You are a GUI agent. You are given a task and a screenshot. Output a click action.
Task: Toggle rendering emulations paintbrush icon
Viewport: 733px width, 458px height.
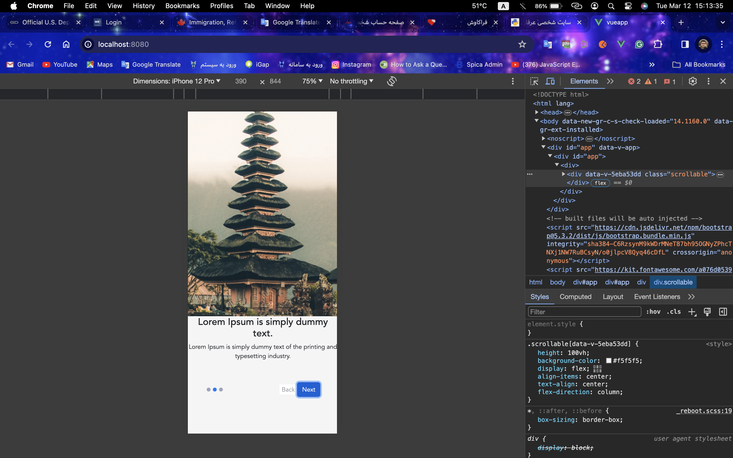(x=707, y=312)
